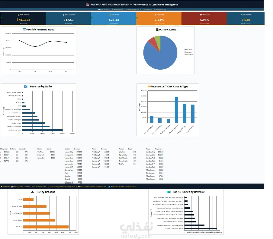Click the Journey Status chart title

[167, 30]
